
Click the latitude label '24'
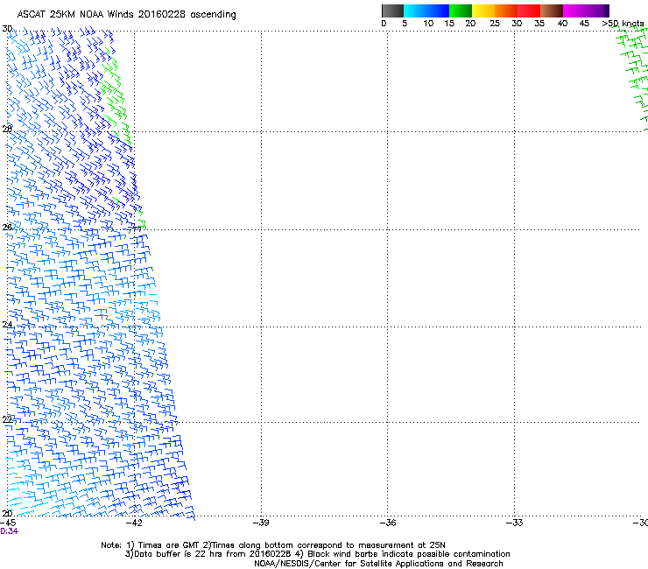pos(7,325)
